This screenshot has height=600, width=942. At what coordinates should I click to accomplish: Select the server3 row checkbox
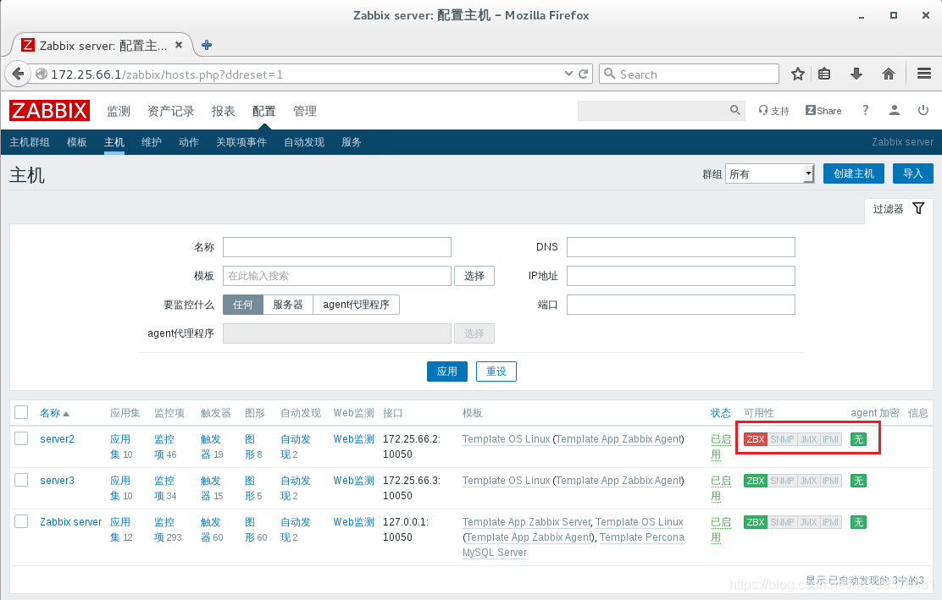click(x=22, y=480)
